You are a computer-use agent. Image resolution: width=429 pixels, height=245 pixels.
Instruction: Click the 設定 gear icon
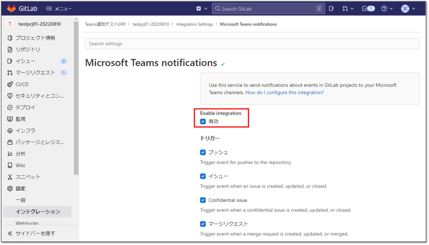pyautogui.click(x=10, y=189)
